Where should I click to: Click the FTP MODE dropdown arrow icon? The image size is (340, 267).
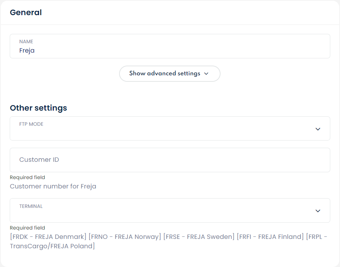pos(318,129)
